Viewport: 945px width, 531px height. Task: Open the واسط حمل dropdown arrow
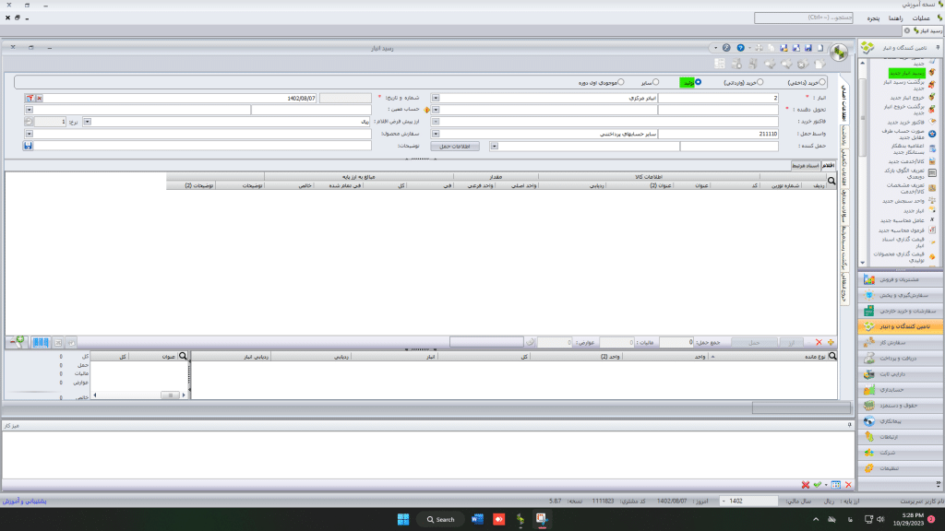point(436,134)
